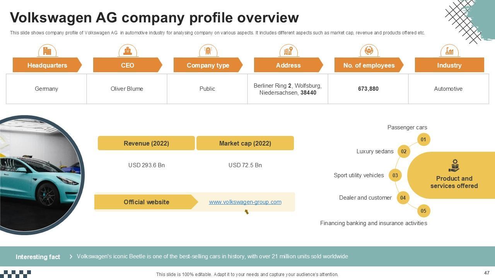The height and width of the screenshot is (278, 495).
Task: Click the building icon above Headquarters
Action: tap(47, 51)
